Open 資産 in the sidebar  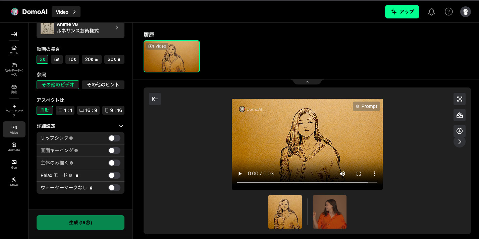[x=14, y=88]
